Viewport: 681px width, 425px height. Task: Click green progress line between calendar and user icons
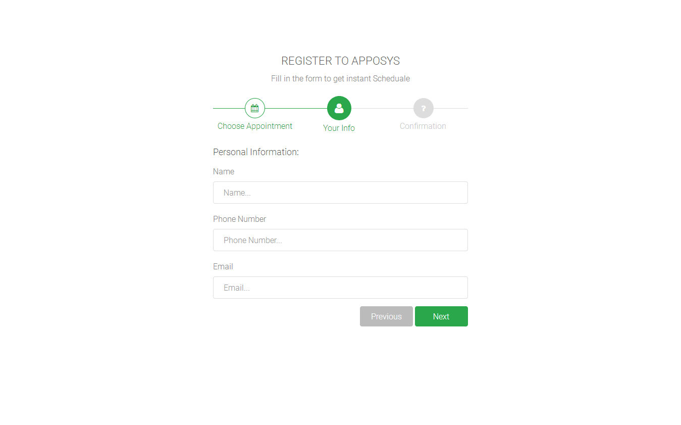[x=296, y=108]
